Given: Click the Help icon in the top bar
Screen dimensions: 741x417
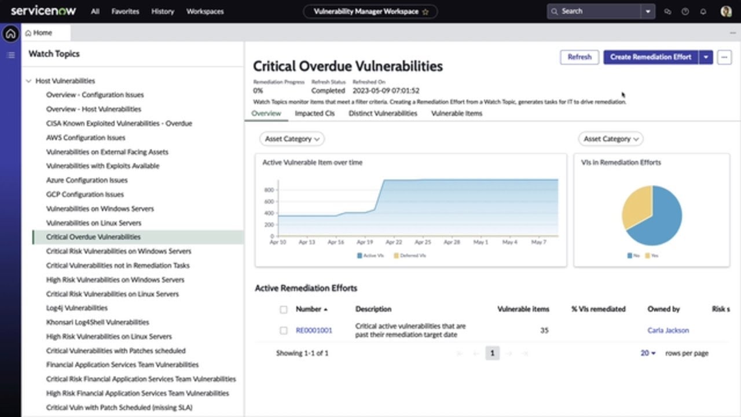Looking at the screenshot, I should pos(685,11).
